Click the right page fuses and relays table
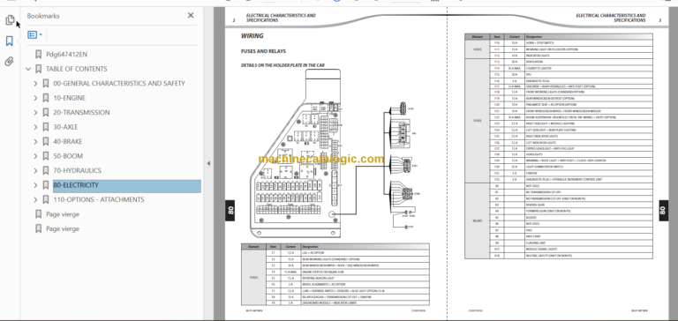678x321 pixels. tap(559, 146)
